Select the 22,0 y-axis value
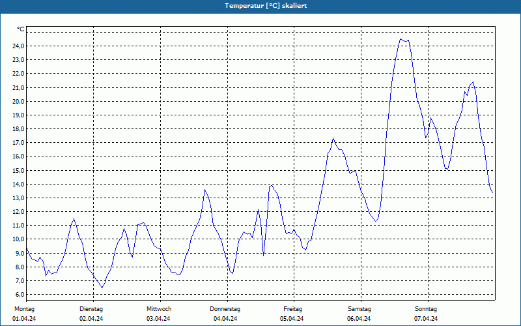 pos(18,74)
